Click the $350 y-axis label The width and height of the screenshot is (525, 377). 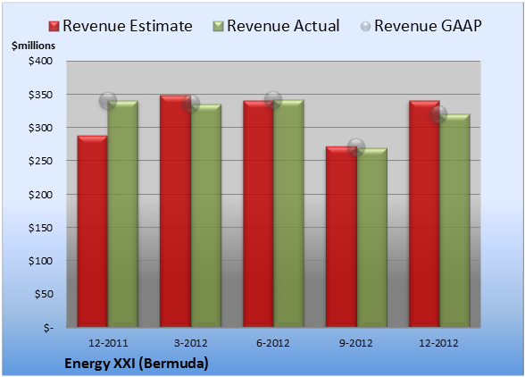point(40,95)
